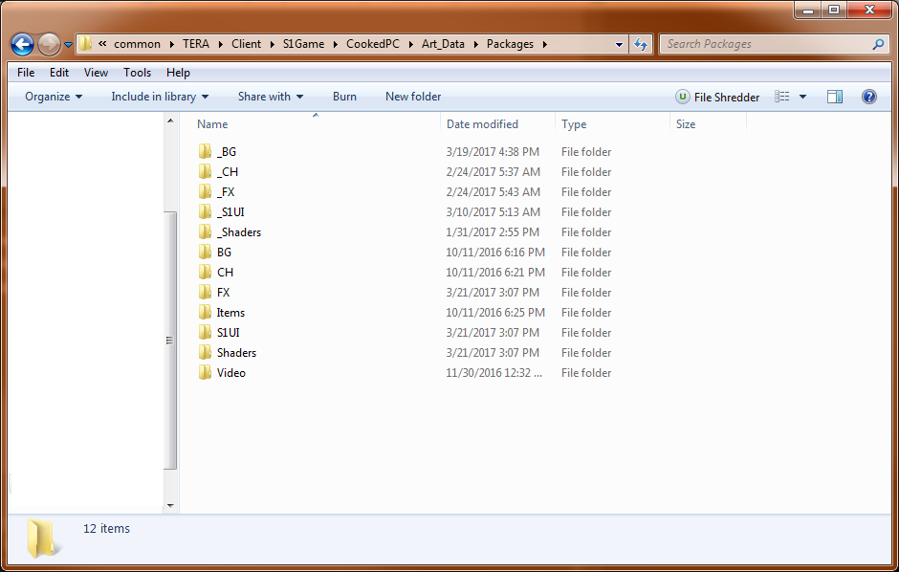Click the search magnifier icon
This screenshot has height=572, width=899.
(878, 44)
